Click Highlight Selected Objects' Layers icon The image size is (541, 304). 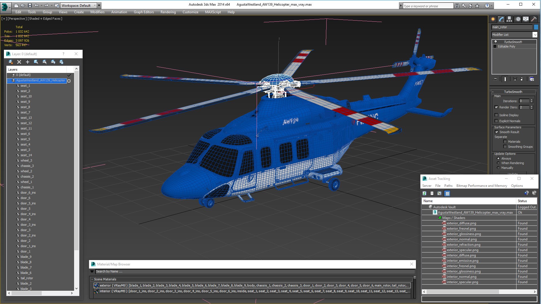tap(45, 62)
